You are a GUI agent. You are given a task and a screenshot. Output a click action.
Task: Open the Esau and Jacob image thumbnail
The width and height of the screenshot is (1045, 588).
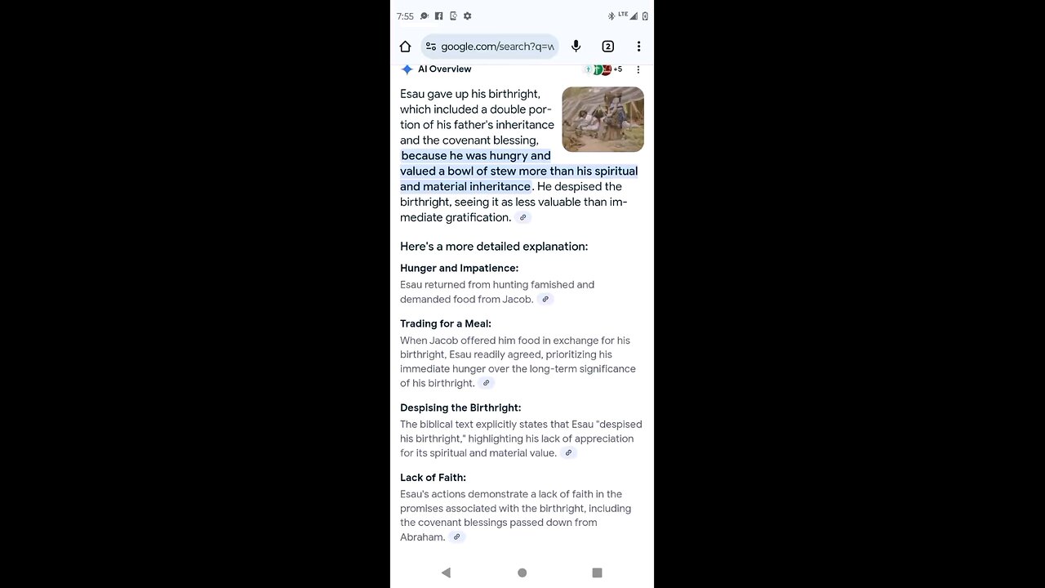pyautogui.click(x=603, y=119)
